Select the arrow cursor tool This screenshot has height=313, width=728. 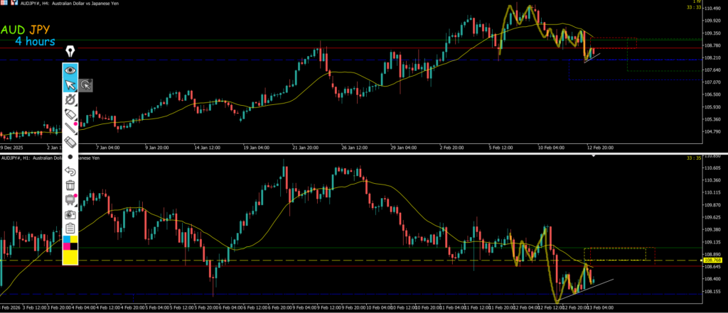point(70,86)
